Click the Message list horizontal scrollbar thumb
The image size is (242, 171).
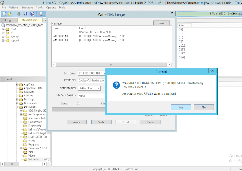coord(111,65)
